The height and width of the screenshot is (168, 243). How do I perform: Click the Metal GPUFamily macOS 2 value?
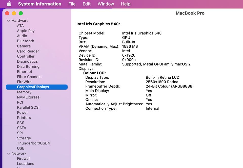tap(156, 64)
